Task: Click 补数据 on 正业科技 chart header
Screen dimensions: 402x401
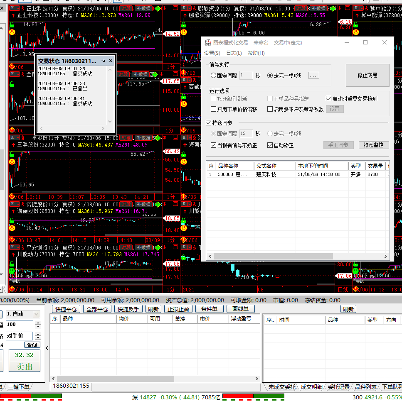Action: (142, 8)
